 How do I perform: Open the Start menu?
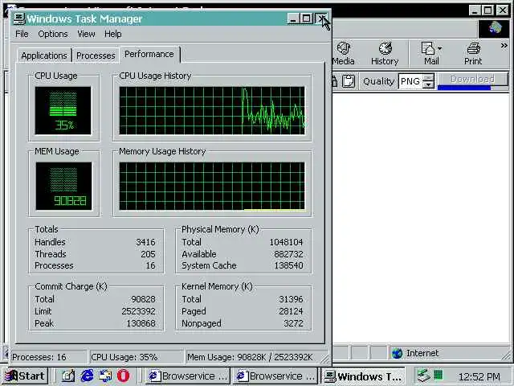coord(26,376)
